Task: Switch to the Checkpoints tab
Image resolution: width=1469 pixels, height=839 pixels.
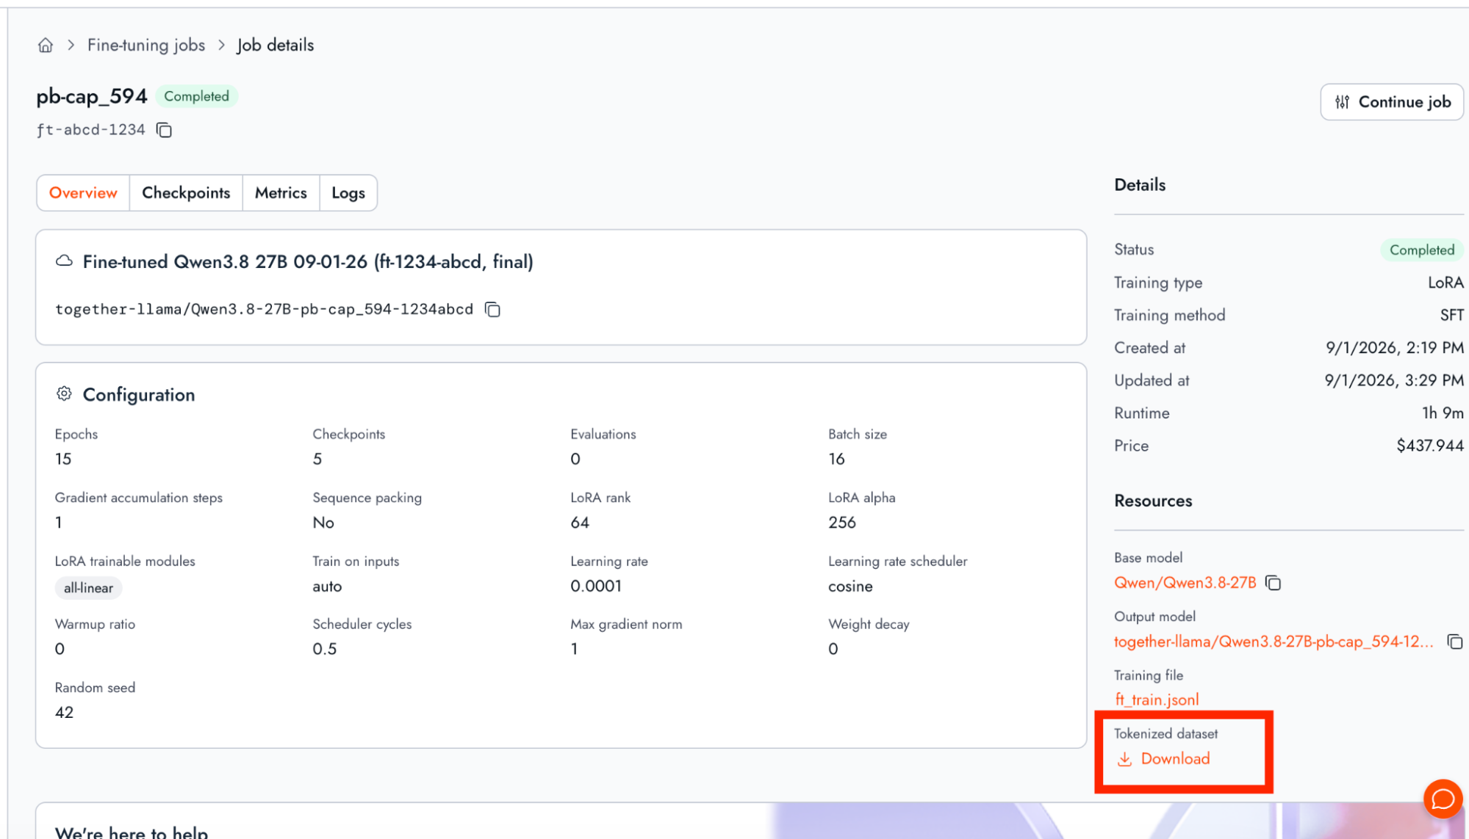Action: [x=186, y=193]
